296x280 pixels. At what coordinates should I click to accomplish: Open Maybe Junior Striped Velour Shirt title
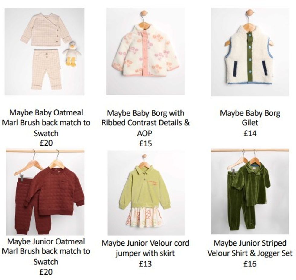click(250, 248)
